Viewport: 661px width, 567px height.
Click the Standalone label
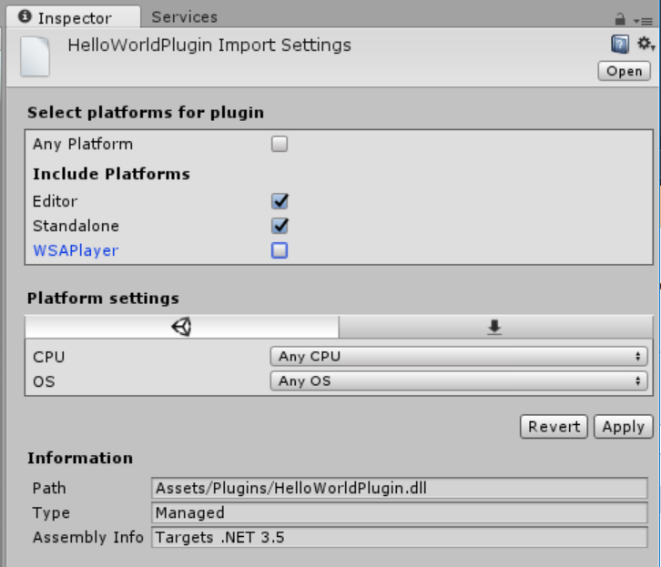pos(76,227)
